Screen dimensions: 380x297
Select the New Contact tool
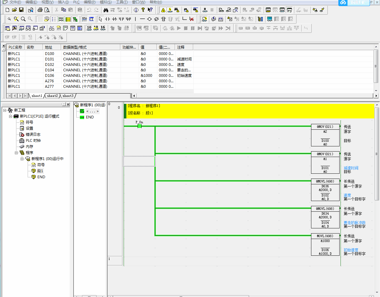coord(108,19)
